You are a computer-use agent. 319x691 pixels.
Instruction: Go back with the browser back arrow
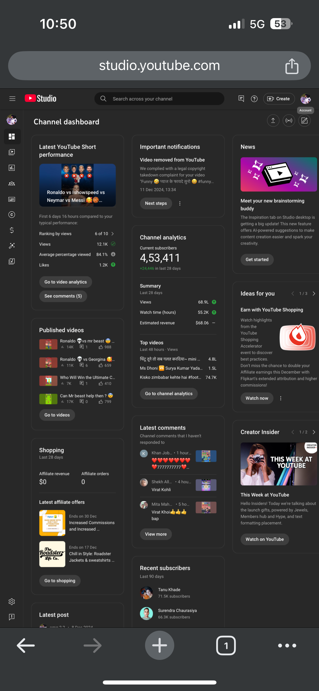click(x=26, y=646)
